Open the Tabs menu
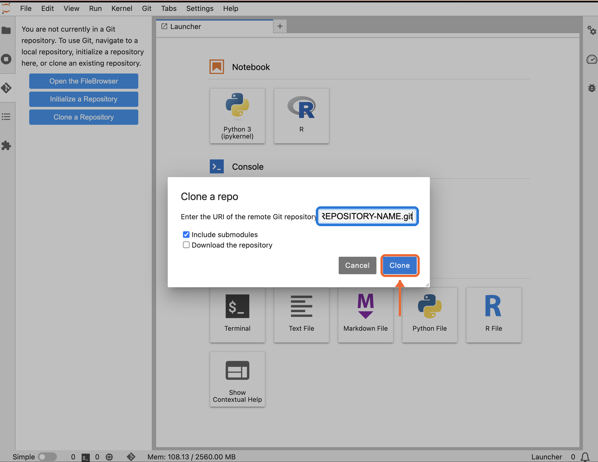Viewport: 598px width, 462px height. pos(169,8)
